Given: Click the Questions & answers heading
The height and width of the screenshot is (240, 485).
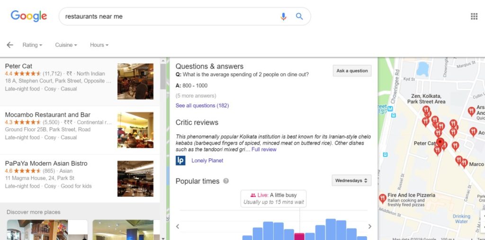Looking at the screenshot, I should coord(209,66).
